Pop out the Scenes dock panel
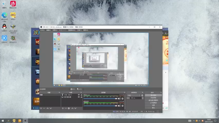Viewport: 219px width, 123px height. tap(59, 92)
